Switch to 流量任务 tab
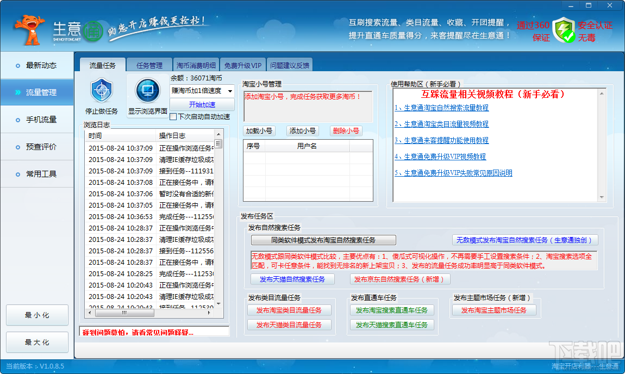 click(102, 65)
